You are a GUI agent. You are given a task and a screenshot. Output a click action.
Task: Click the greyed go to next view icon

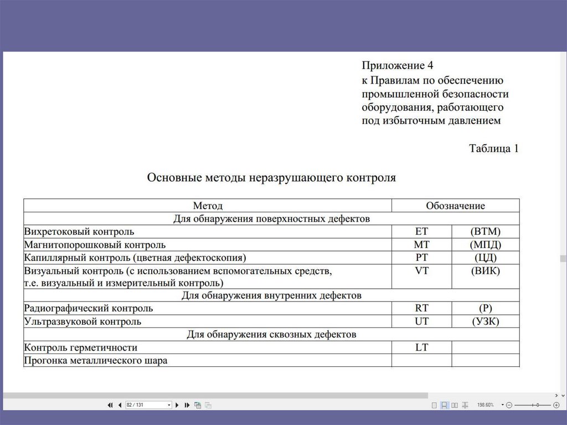[208, 405]
